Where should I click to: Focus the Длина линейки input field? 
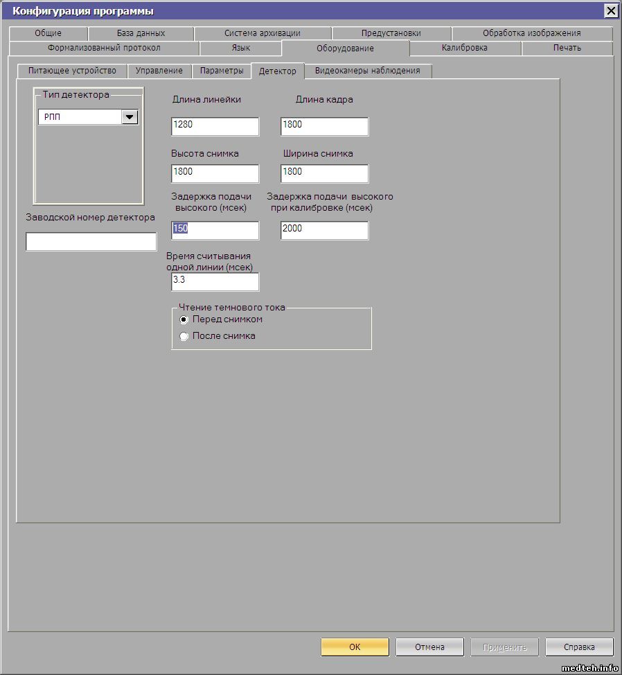(x=215, y=126)
